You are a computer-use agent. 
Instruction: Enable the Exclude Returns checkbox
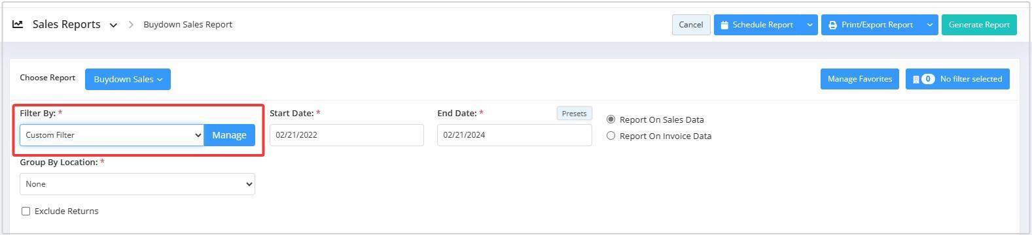point(26,211)
